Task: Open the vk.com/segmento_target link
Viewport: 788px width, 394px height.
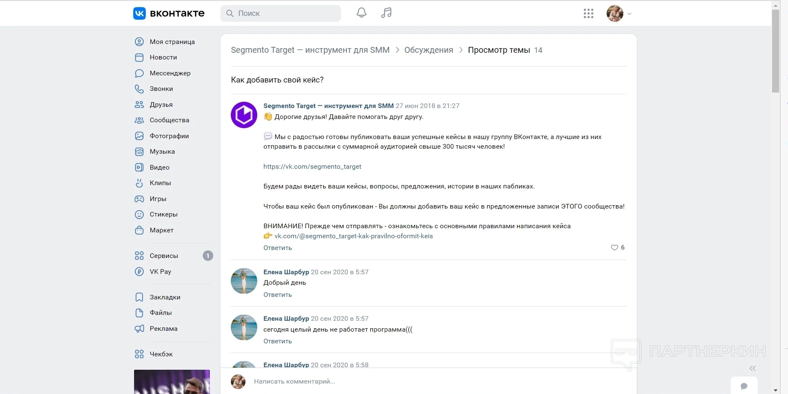Action: pyautogui.click(x=312, y=167)
